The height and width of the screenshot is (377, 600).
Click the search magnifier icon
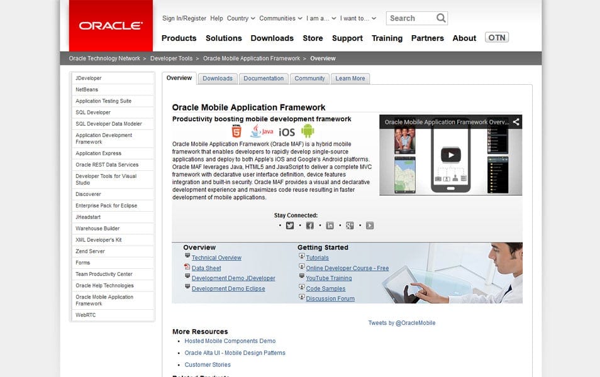pos(441,18)
